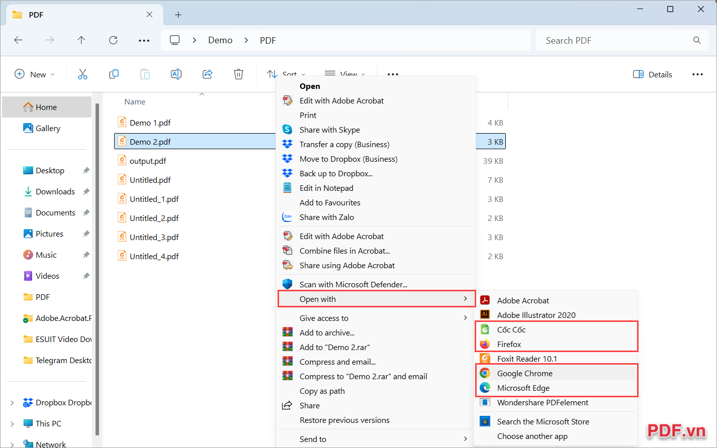Viewport: 717px width, 448px height.
Task: Click the This PC monitor icon in address bar
Action: point(175,40)
